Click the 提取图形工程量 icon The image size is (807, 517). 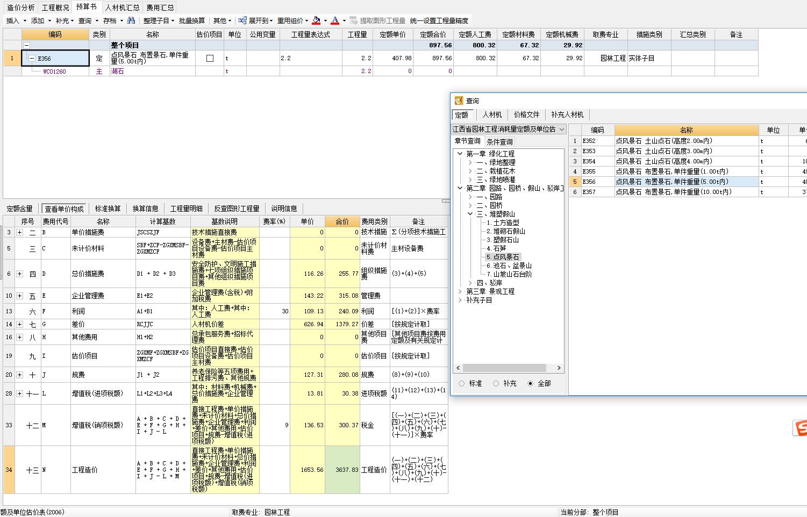coord(353,20)
